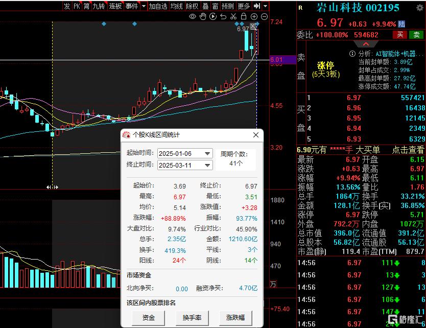Click the dialog's card logo icon
The image size is (426, 328).
click(x=126, y=135)
